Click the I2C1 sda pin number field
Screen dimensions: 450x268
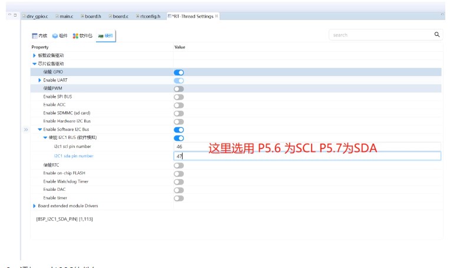point(307,156)
